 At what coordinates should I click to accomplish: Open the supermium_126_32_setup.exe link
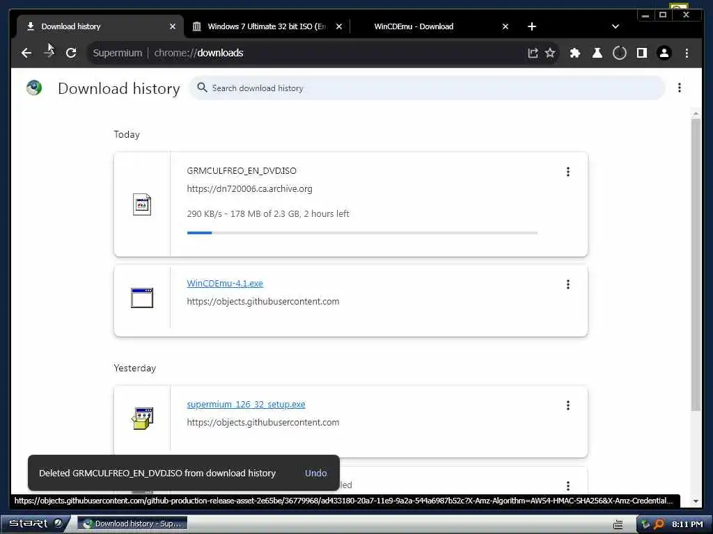tap(246, 404)
